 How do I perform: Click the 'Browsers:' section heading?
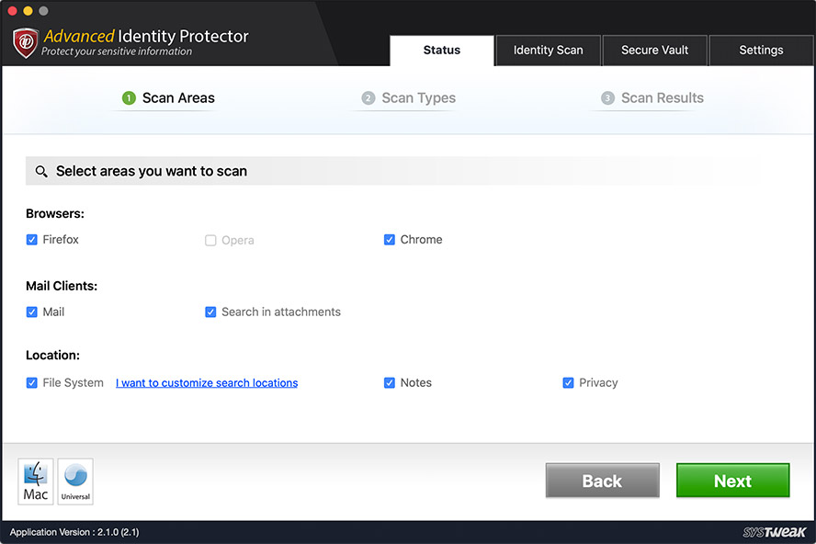point(55,213)
